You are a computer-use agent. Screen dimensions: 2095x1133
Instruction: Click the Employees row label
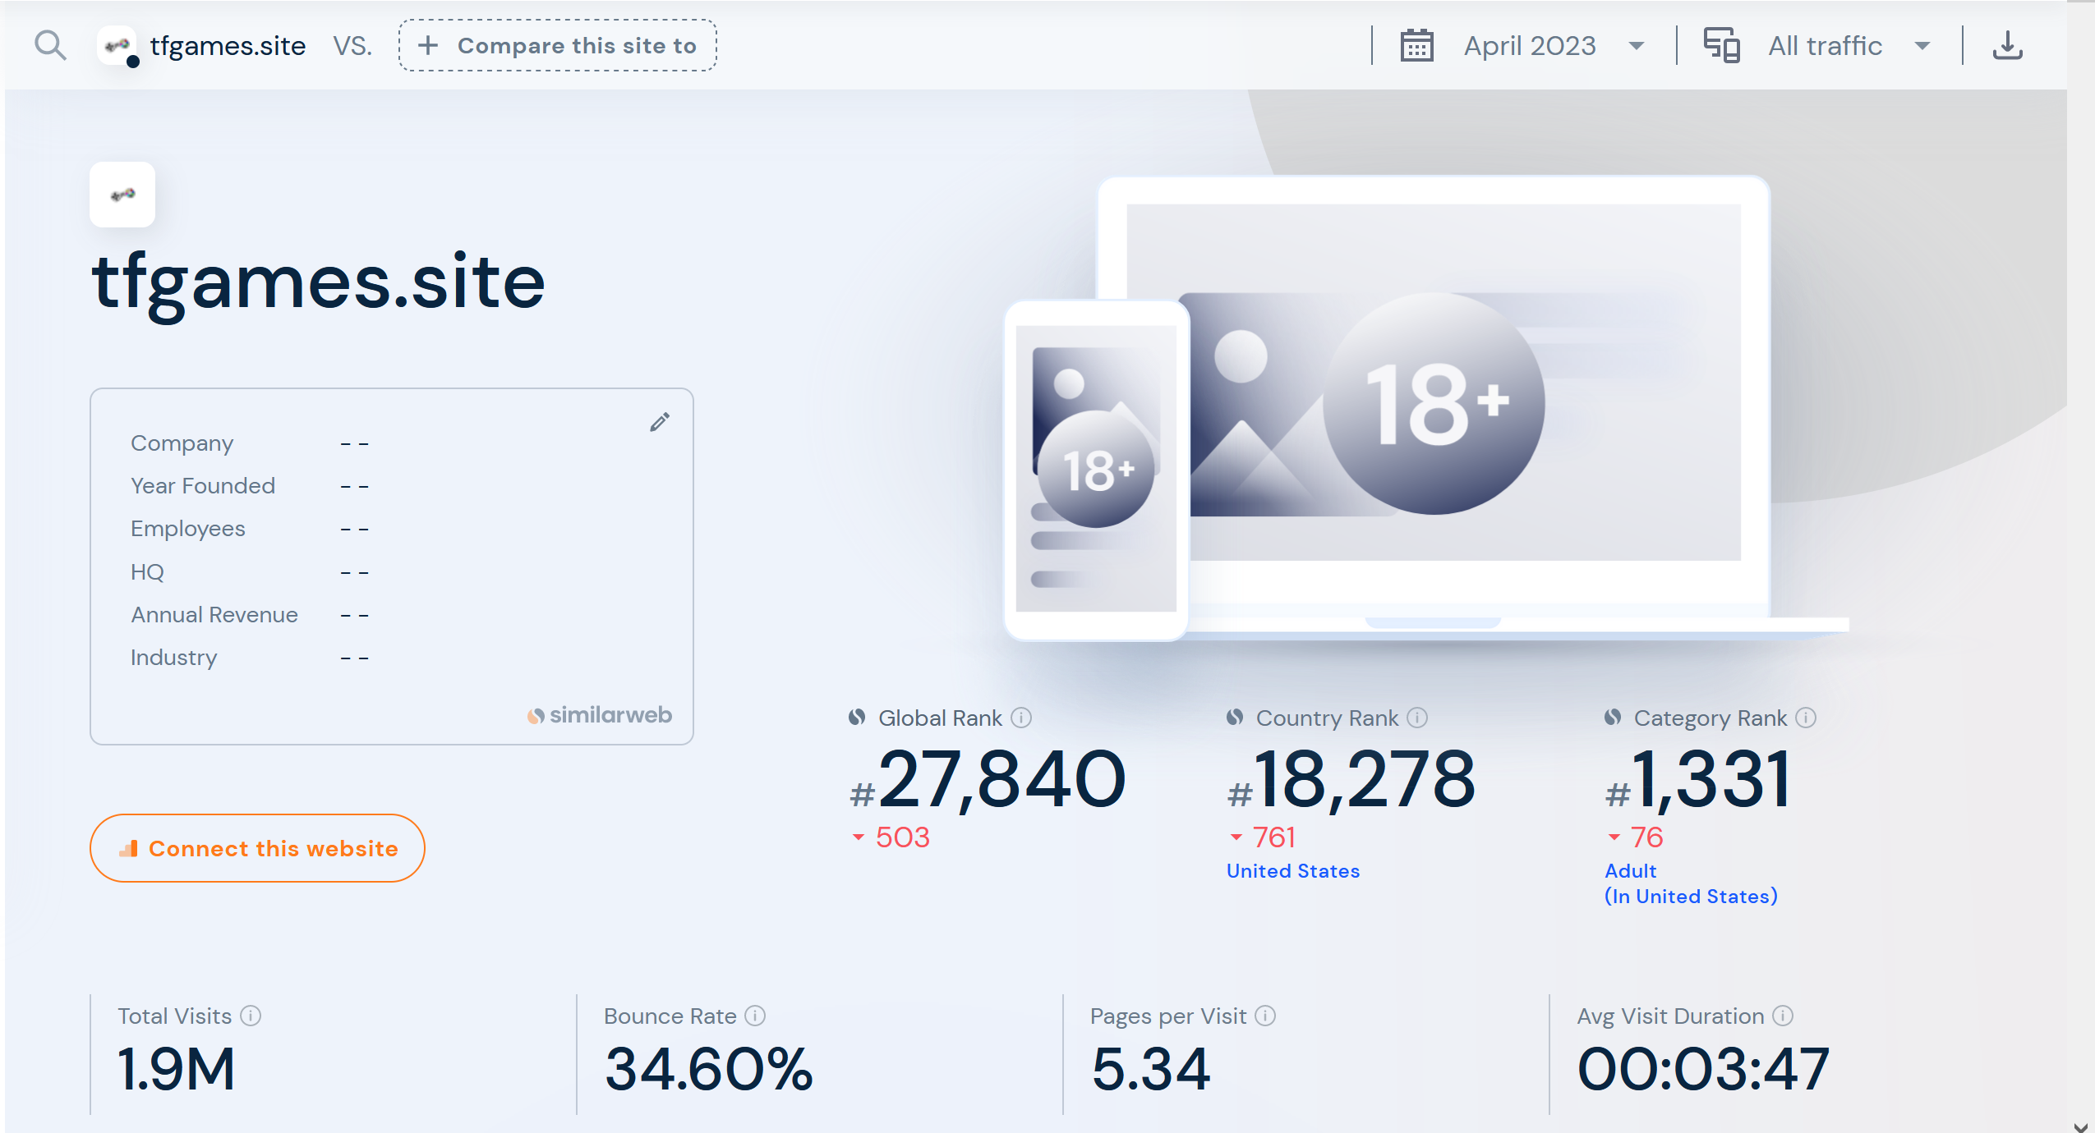[187, 529]
